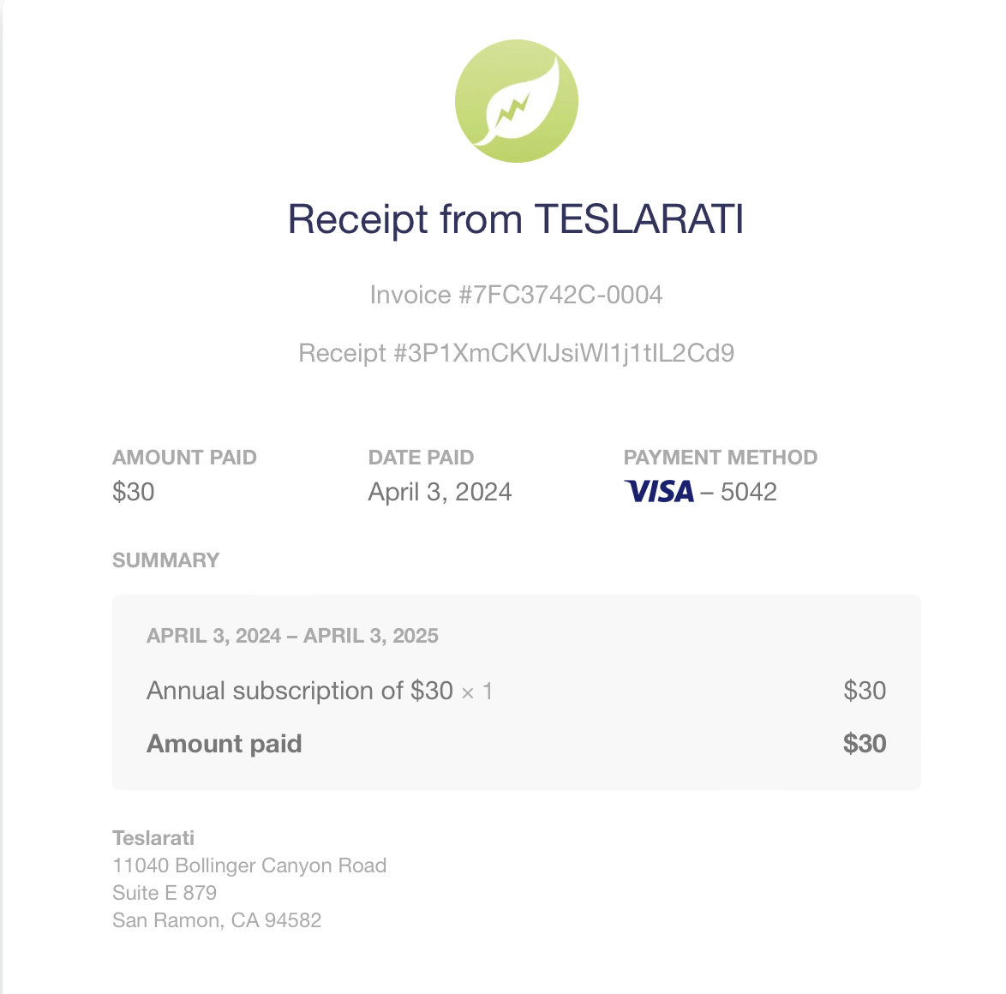Click the PAYMENT METHOD label
The image size is (1006, 994).
click(x=721, y=458)
